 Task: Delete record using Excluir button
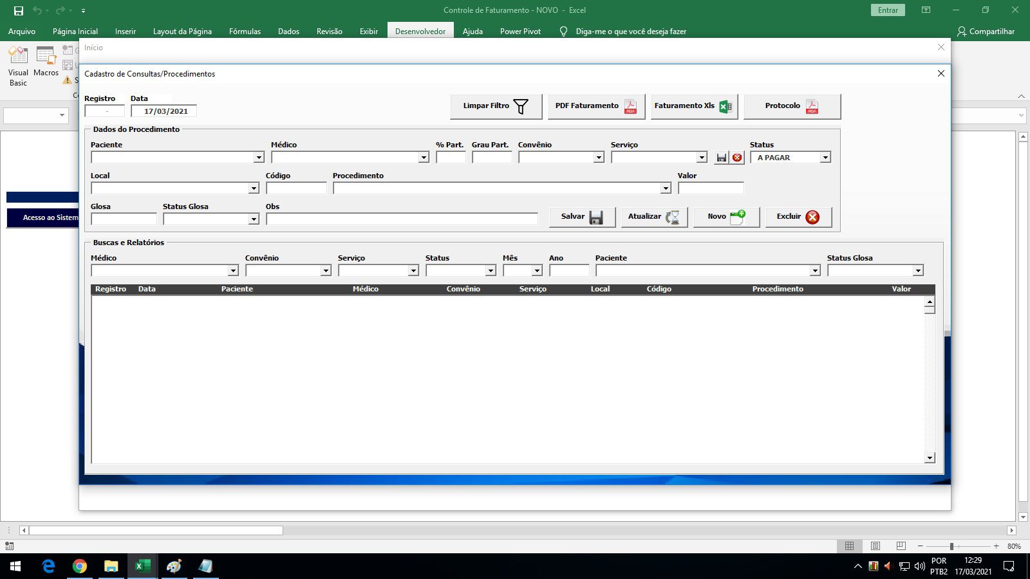click(798, 217)
